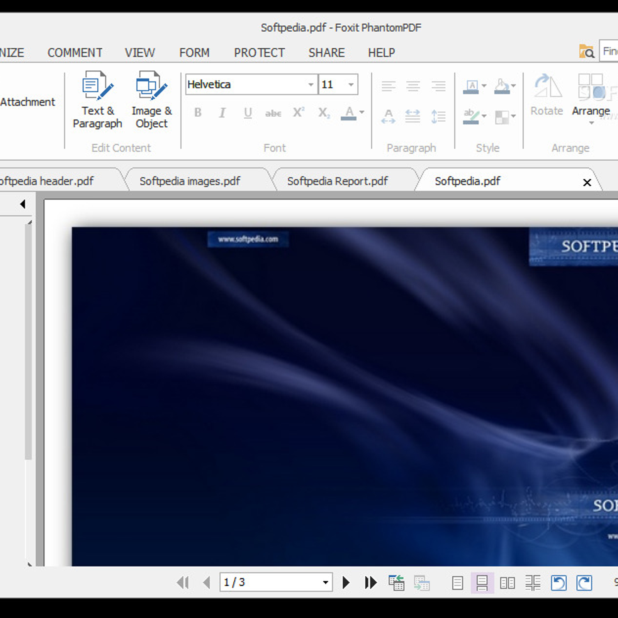
Task: Switch to continuous page view
Action: (482, 583)
